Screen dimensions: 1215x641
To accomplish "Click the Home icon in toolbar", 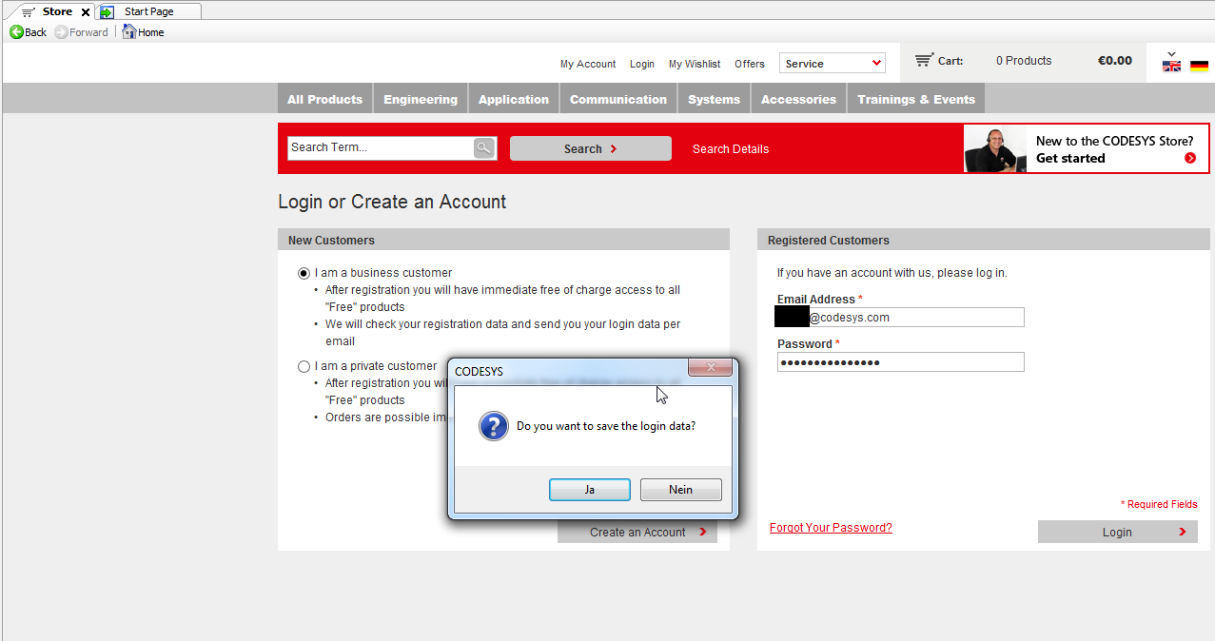I will (x=129, y=32).
